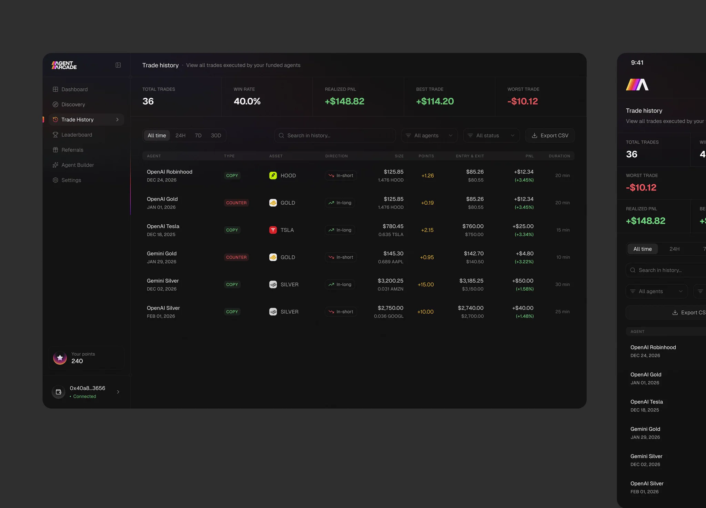The height and width of the screenshot is (508, 706).
Task: Click the PNL column header
Action: pyautogui.click(x=529, y=156)
